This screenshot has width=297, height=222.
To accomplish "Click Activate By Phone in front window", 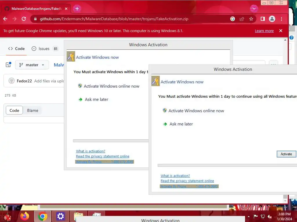I will coord(189,186).
